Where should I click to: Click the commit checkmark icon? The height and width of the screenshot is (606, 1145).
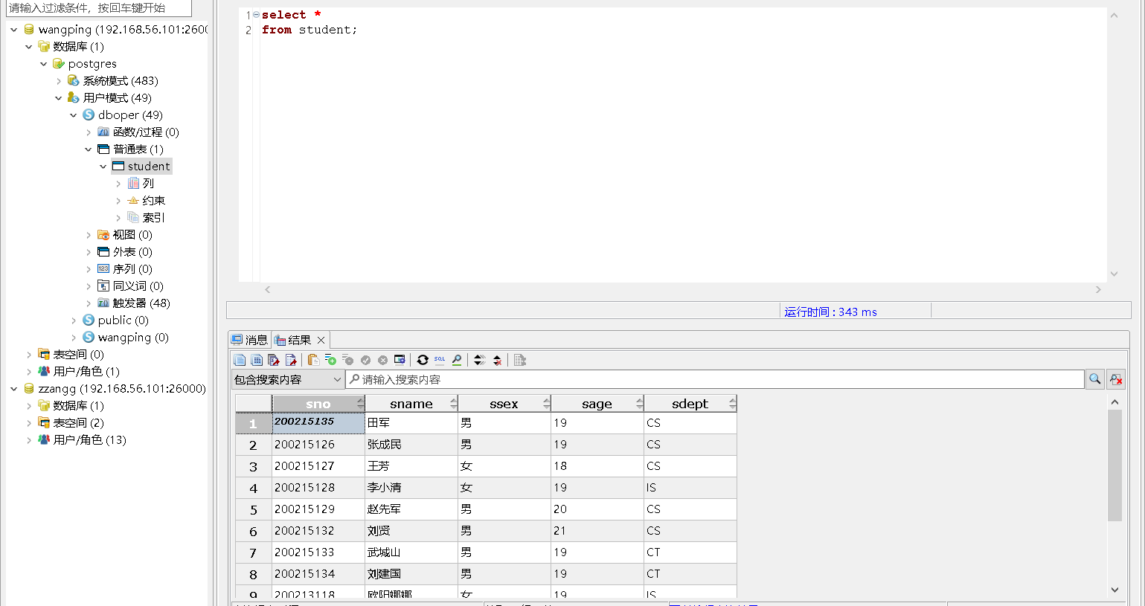[x=365, y=360]
